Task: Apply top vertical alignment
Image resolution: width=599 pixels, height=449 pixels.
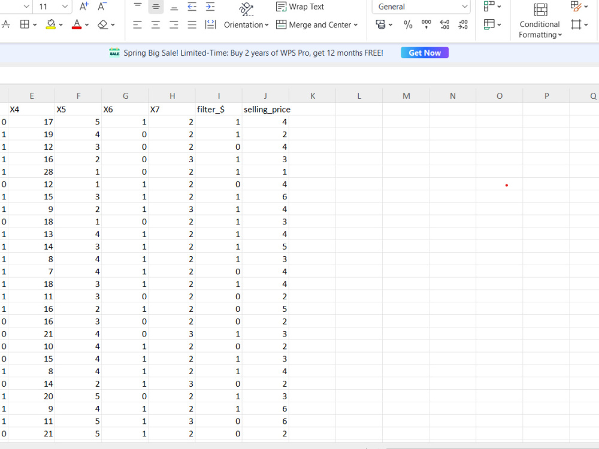Action: (138, 6)
